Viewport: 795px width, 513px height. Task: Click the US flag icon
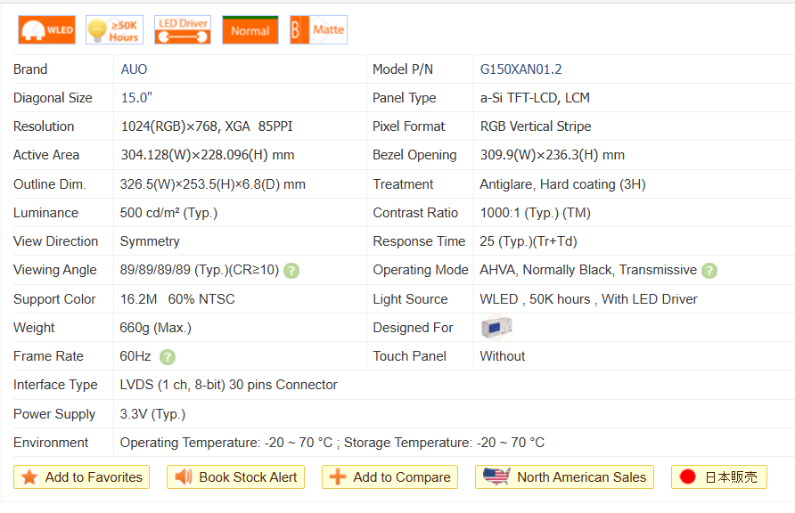[496, 476]
